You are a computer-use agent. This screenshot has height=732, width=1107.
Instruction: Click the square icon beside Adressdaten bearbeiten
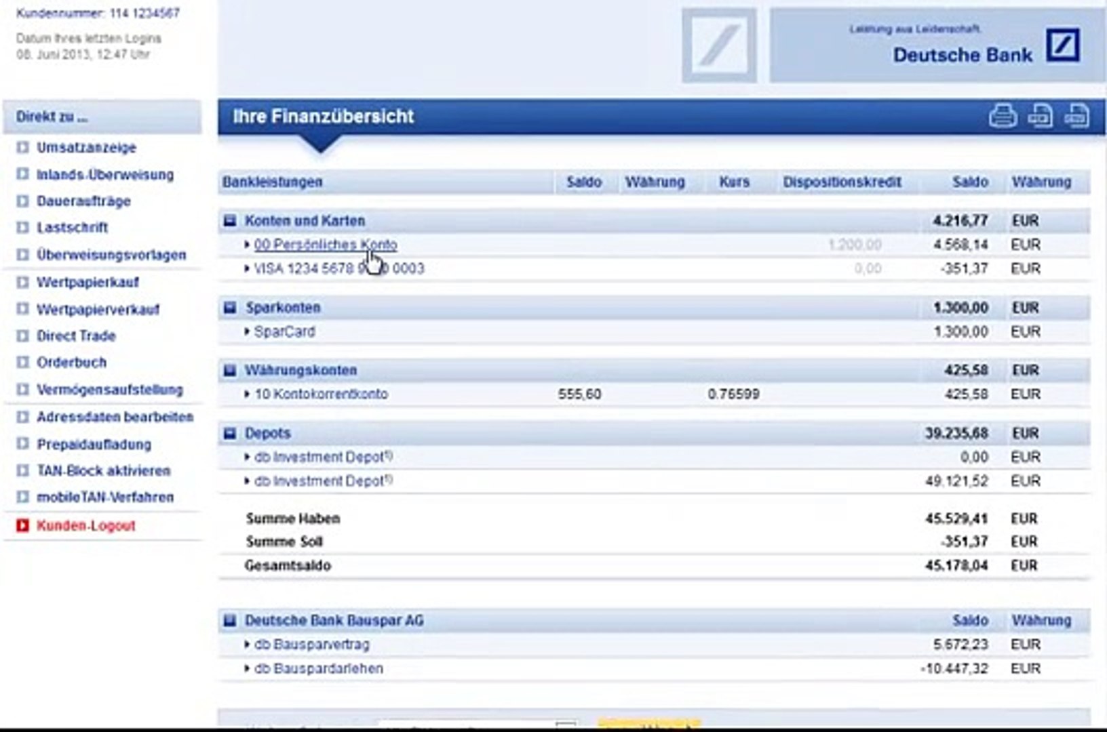[23, 417]
